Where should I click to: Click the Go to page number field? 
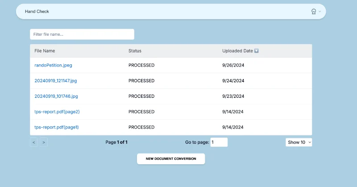(219, 142)
